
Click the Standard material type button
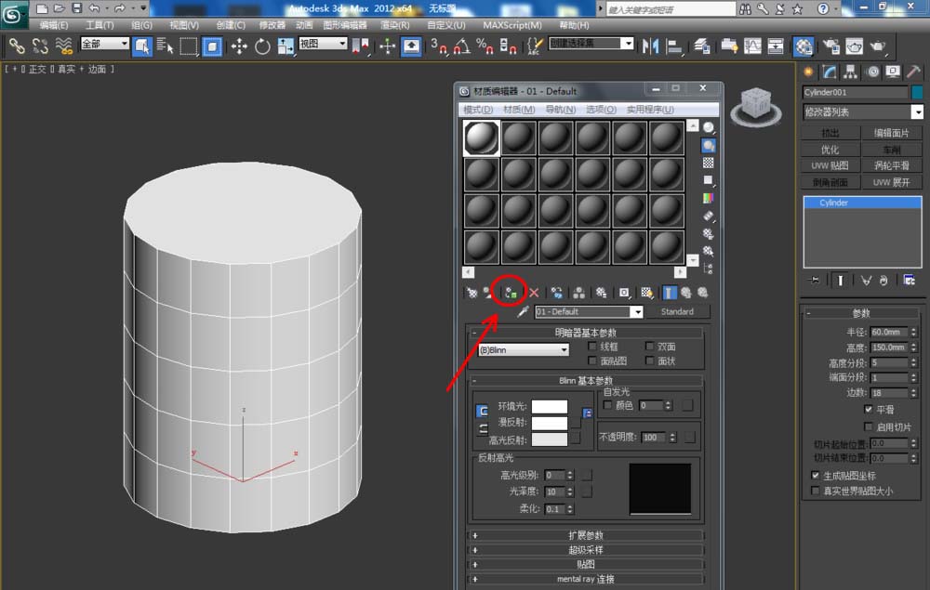(x=677, y=312)
